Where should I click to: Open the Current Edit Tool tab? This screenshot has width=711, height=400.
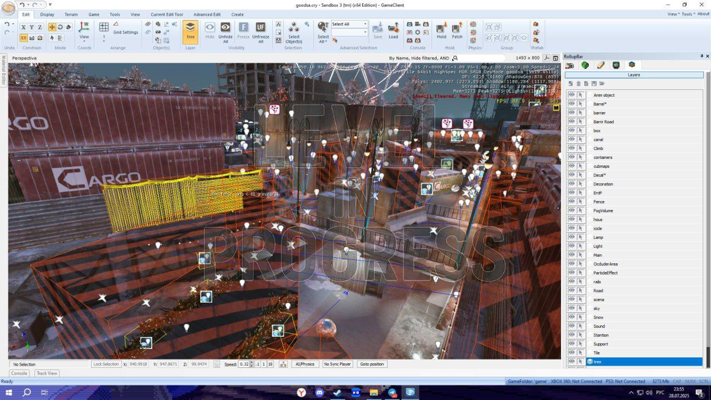166,14
